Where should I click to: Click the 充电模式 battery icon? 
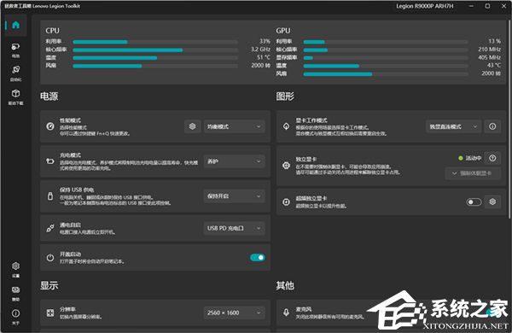click(x=50, y=161)
